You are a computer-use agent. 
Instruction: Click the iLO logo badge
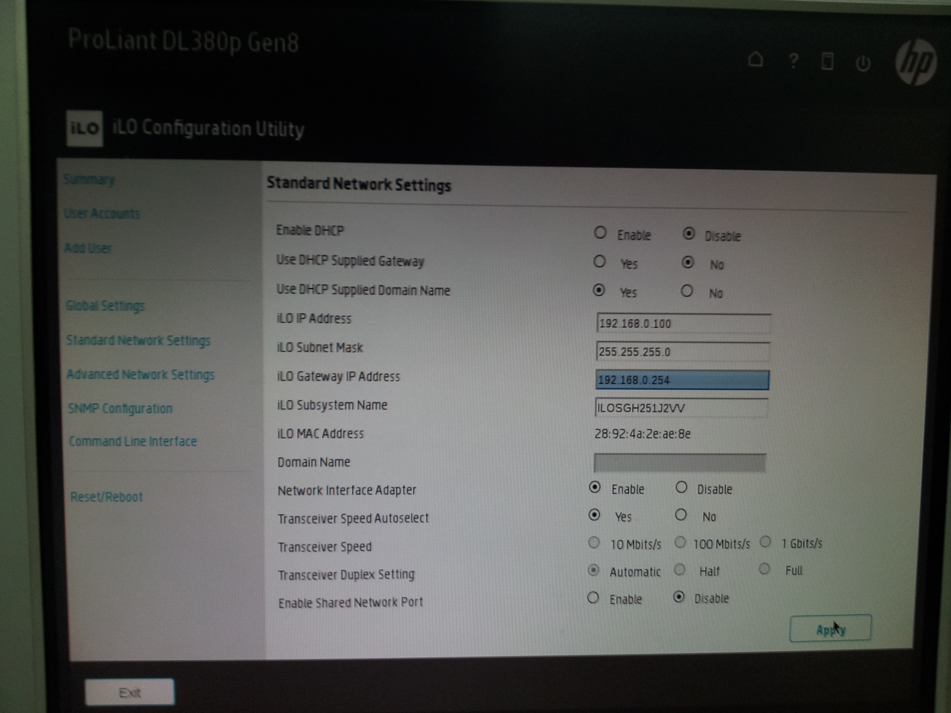[85, 128]
